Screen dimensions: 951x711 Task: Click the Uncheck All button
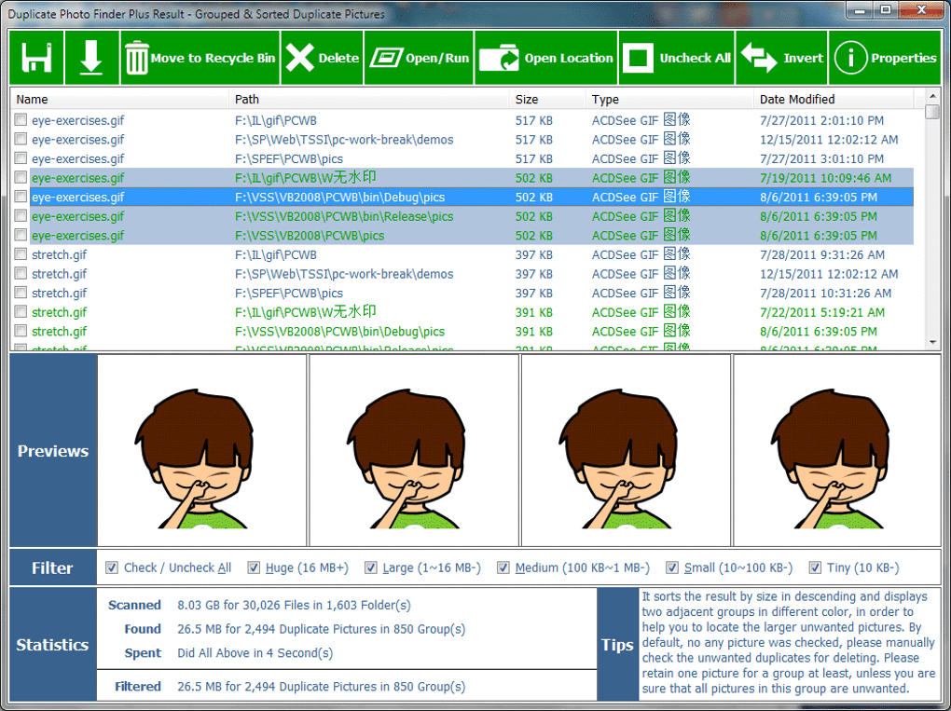pyautogui.click(x=677, y=58)
